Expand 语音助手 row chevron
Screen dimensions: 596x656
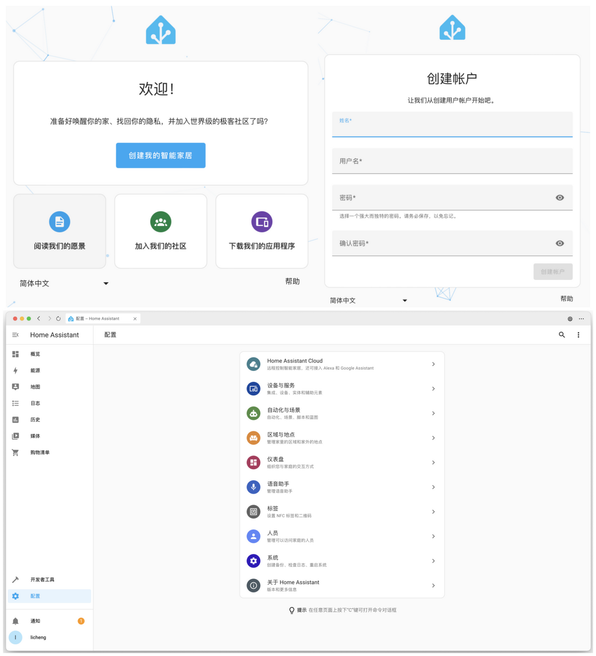[x=433, y=487]
